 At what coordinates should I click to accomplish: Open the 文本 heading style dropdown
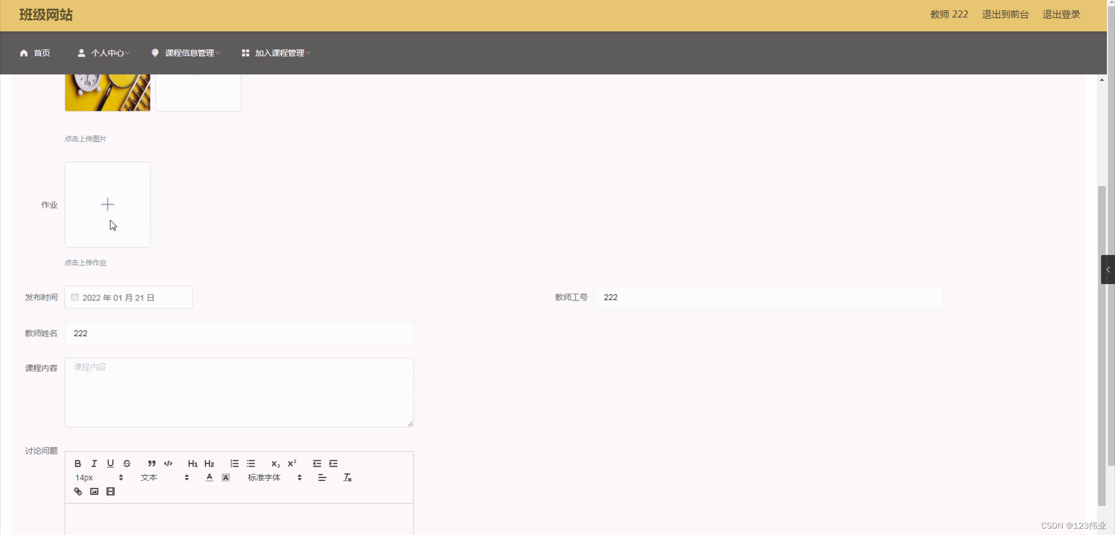[x=149, y=477]
